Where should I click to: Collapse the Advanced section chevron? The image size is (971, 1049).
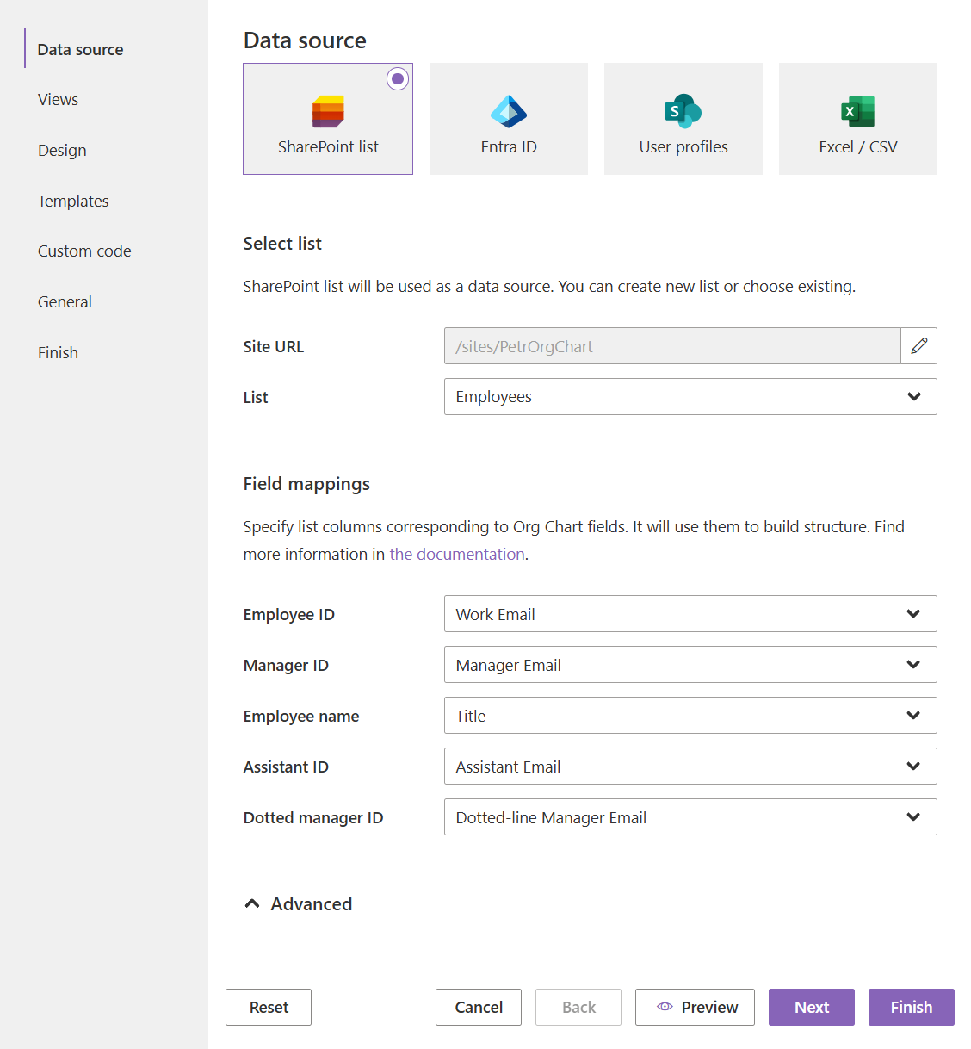pos(252,903)
